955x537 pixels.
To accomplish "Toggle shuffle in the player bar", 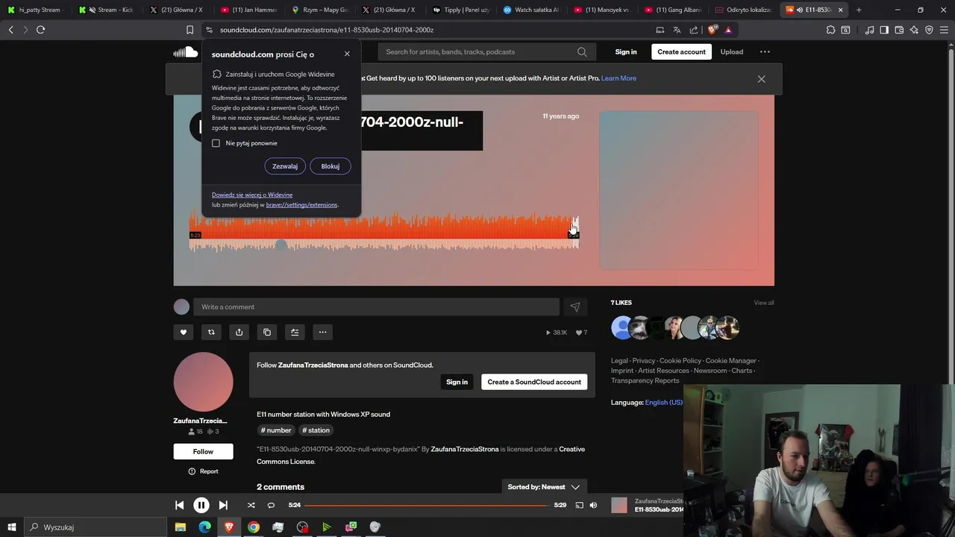I will [x=251, y=505].
